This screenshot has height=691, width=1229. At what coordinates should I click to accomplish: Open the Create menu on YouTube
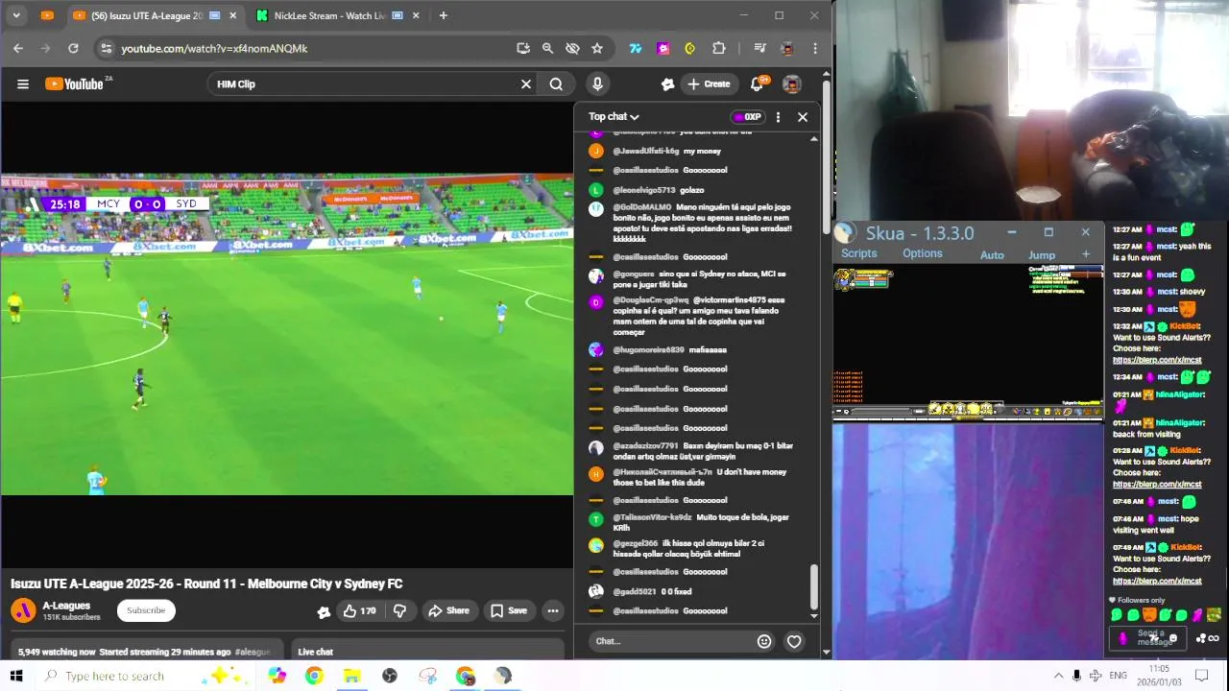709,84
